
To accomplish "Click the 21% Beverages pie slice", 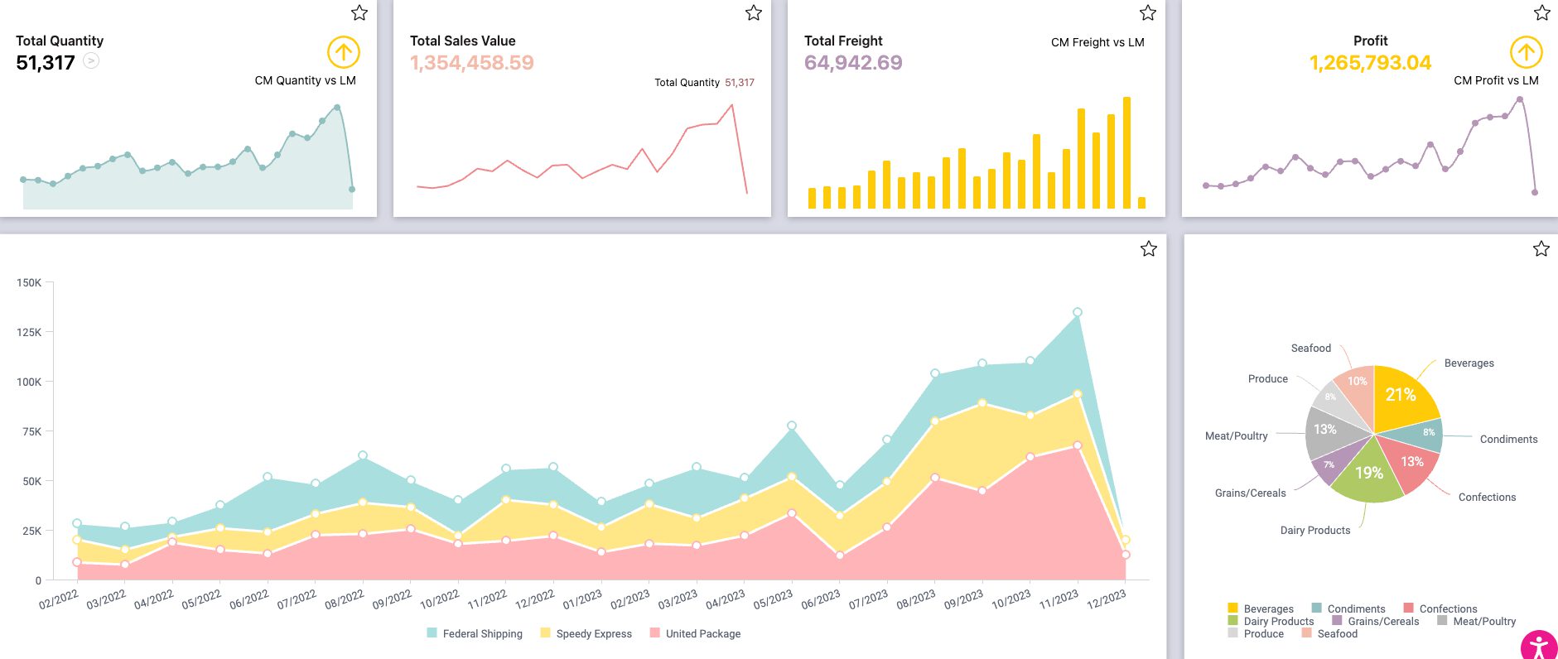I will (x=1402, y=396).
